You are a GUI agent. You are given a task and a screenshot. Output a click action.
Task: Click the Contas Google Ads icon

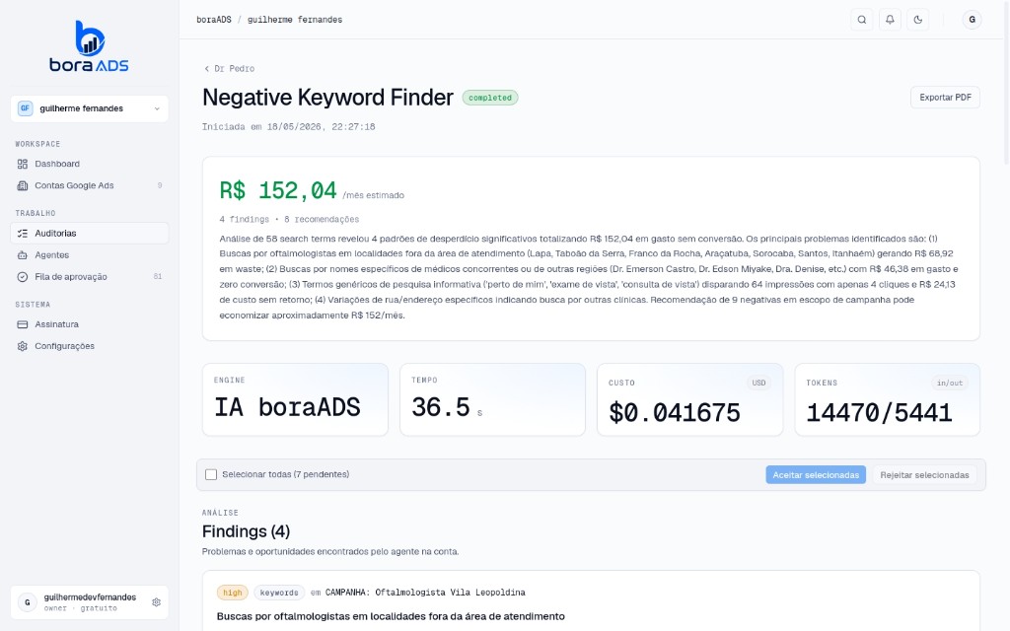click(23, 185)
